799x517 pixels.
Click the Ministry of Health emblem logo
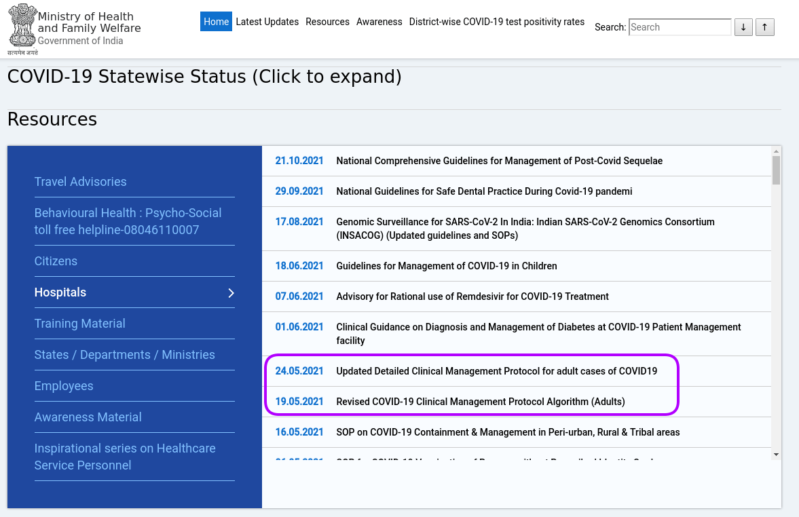22,29
